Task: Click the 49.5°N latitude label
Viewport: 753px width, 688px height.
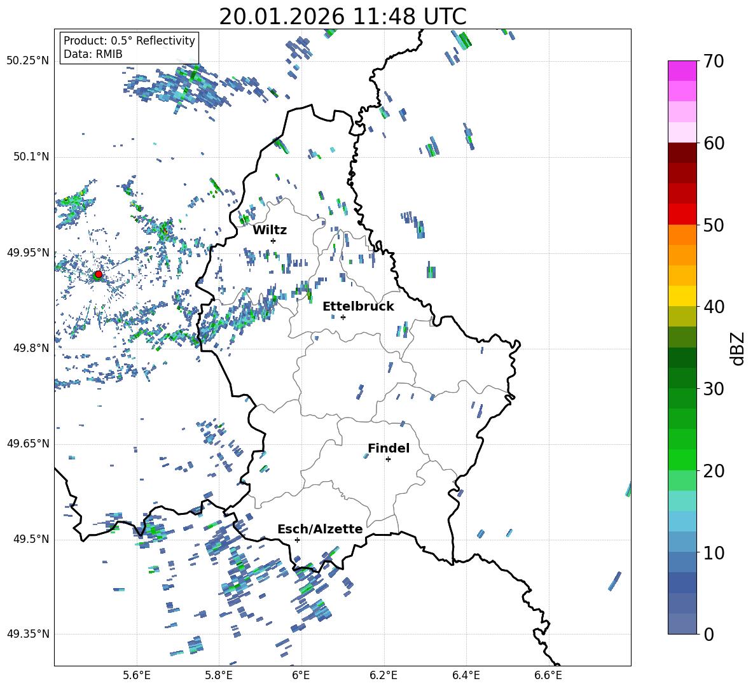Action: (31, 539)
